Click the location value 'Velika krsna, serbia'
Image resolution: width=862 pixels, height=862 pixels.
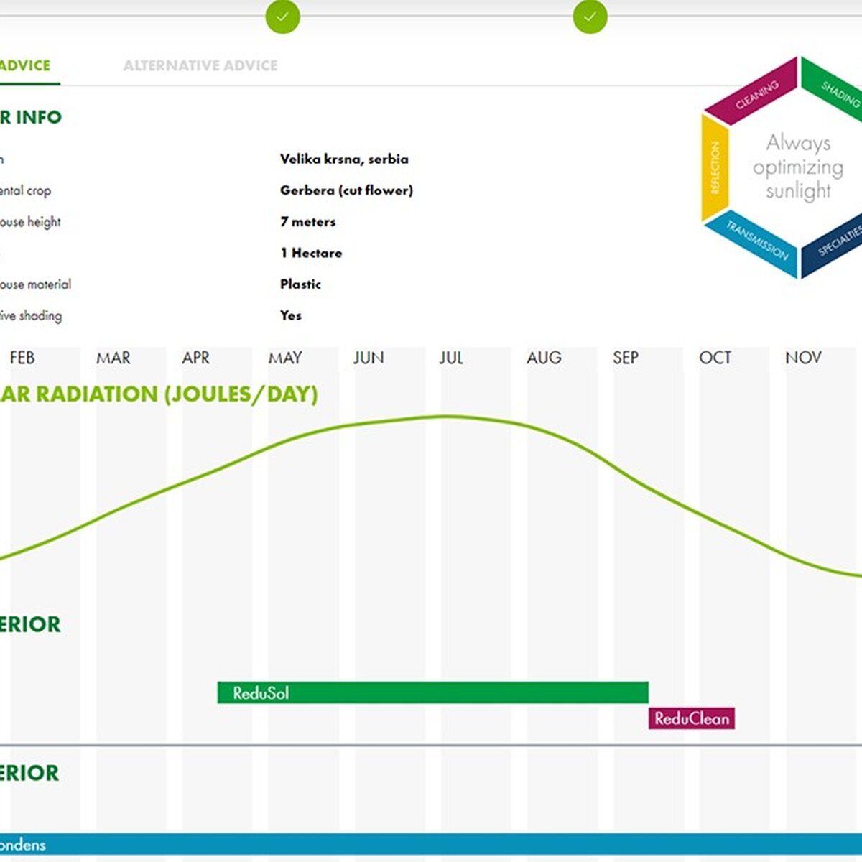click(344, 159)
